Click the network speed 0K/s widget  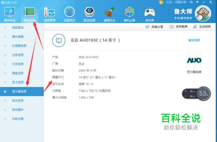(x=190, y=94)
